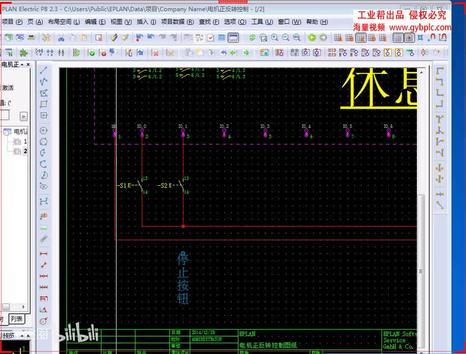The height and width of the screenshot is (354, 466).
Task: Toggle grid display on/off
Action: click(x=398, y=38)
